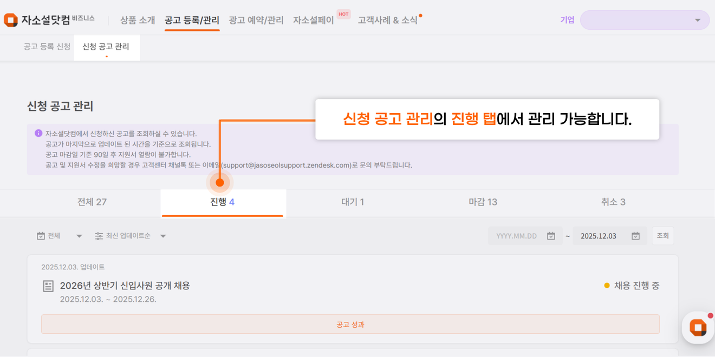
Task: Click the purple info icon in notice
Action: [x=38, y=133]
